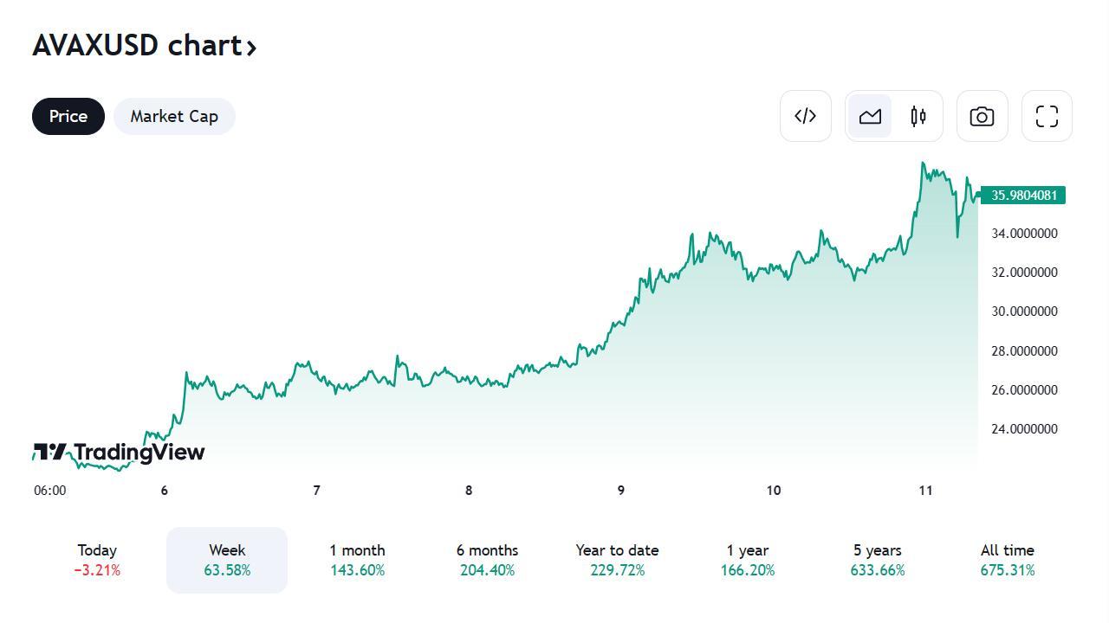The height and width of the screenshot is (623, 1109).
Task: Select the Week time range
Action: [x=227, y=560]
